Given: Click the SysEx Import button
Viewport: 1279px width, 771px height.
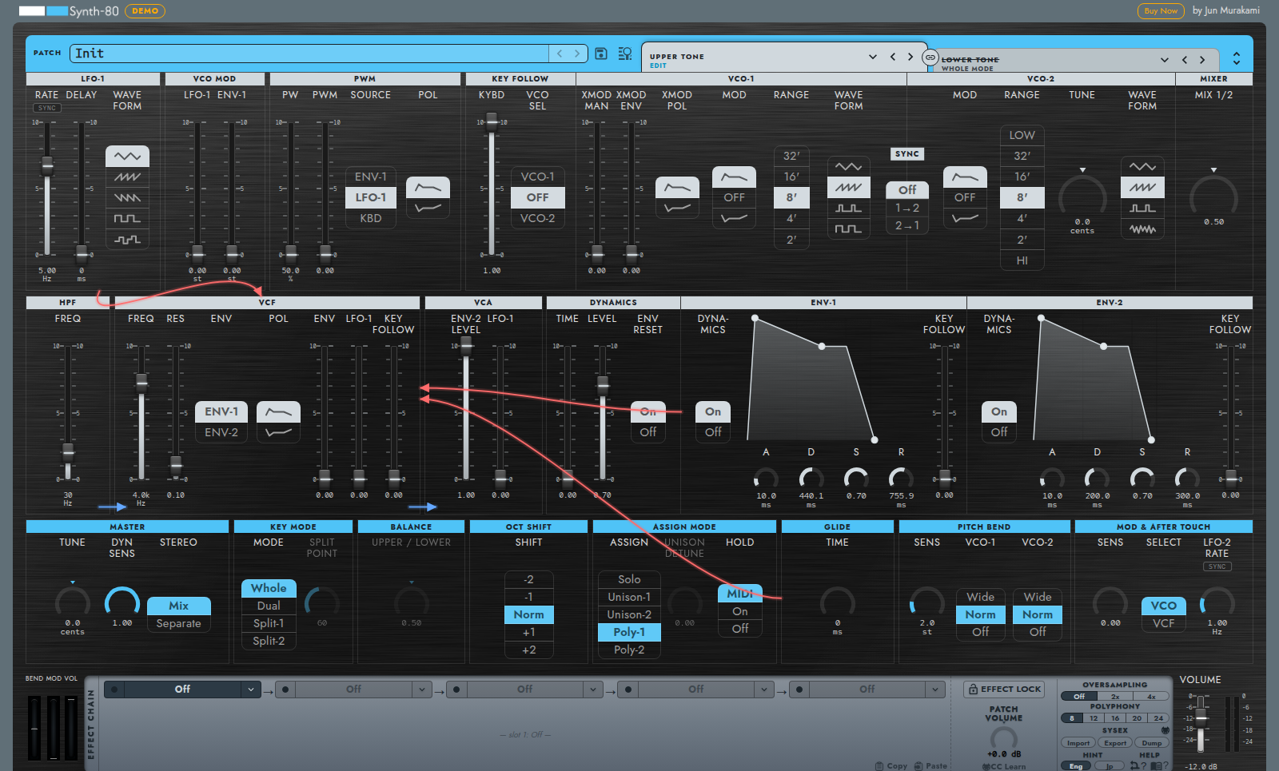Looking at the screenshot, I should (1078, 743).
